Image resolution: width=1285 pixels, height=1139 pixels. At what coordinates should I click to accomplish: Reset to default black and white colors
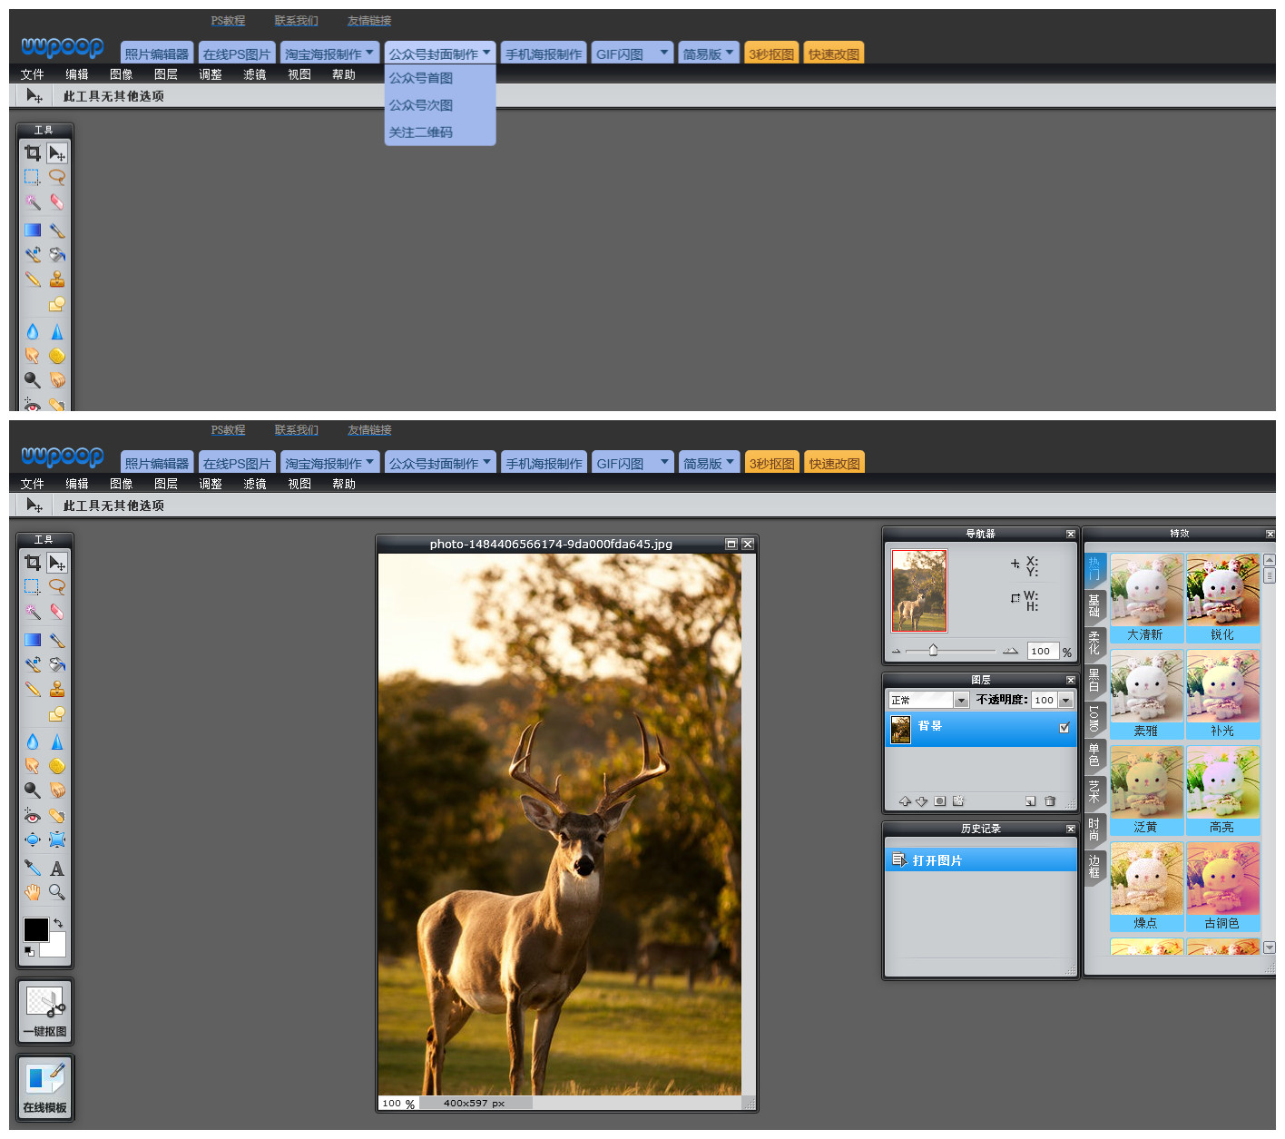click(29, 951)
